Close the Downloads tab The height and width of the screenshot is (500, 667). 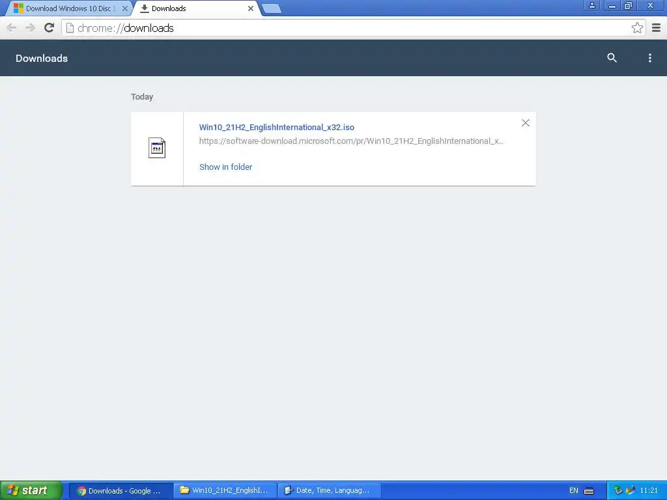(251, 8)
